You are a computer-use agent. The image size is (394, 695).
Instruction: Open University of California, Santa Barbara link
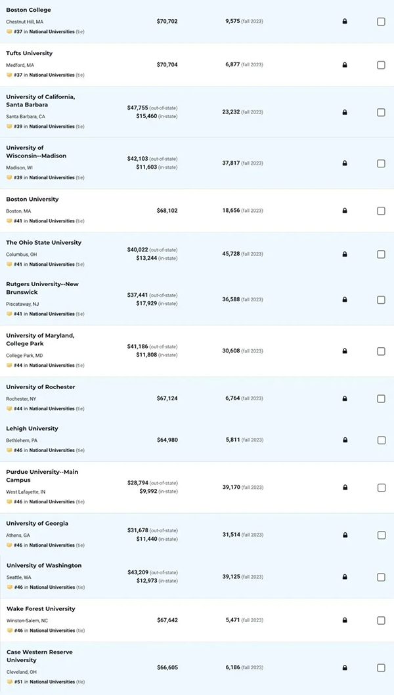coord(40,100)
